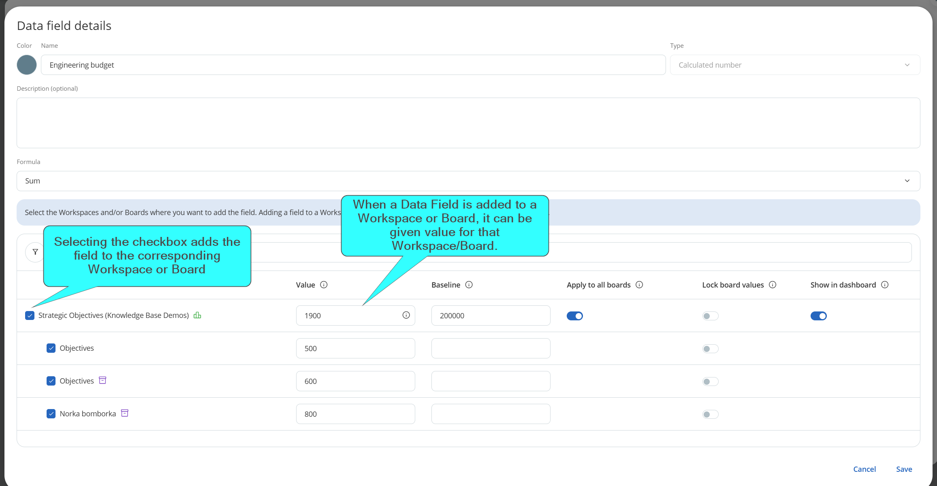Uncheck the Strategic Objectives workspace checkbox
The image size is (937, 486).
coord(30,315)
